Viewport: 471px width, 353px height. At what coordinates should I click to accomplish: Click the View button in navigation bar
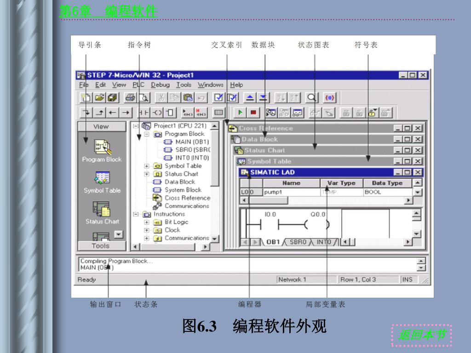(x=102, y=127)
